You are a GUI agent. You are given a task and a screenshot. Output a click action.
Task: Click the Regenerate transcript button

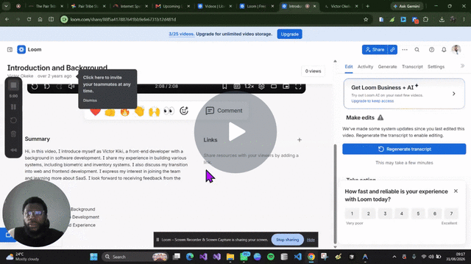tap(404, 149)
